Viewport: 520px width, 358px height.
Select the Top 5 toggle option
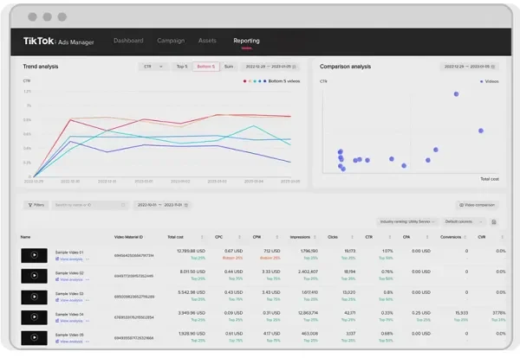coord(182,67)
